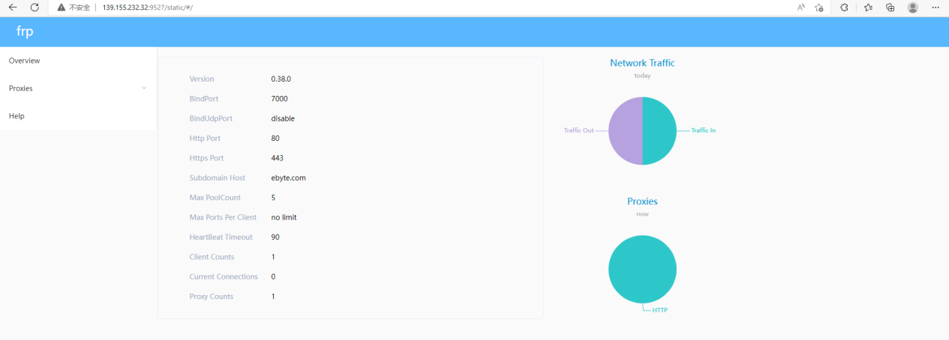949x340 pixels.
Task: Open Read Aloud icon in address bar
Action: click(x=800, y=7)
